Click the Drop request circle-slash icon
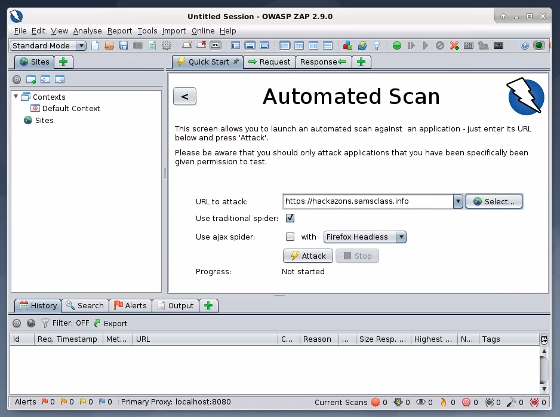Viewport: 560px width, 417px height. point(440,45)
